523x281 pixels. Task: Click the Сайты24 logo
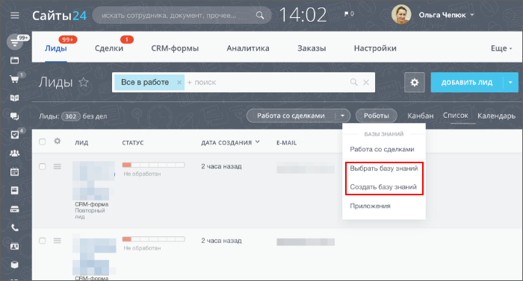(x=59, y=16)
